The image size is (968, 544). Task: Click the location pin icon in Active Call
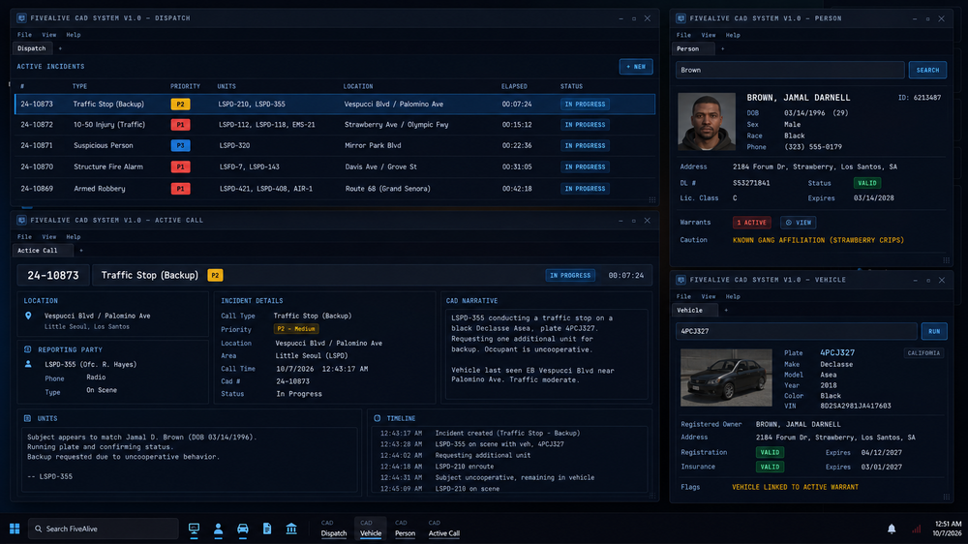(28, 316)
